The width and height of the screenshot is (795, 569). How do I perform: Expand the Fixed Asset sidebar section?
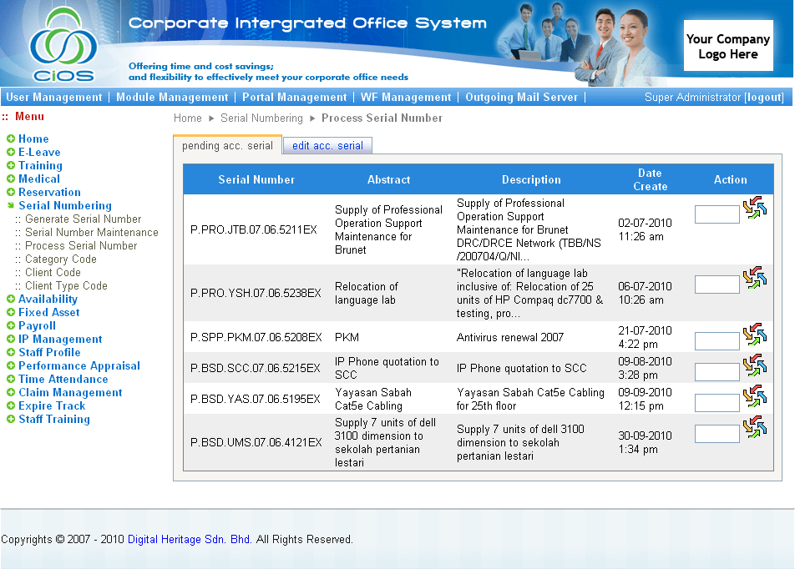coord(11,313)
